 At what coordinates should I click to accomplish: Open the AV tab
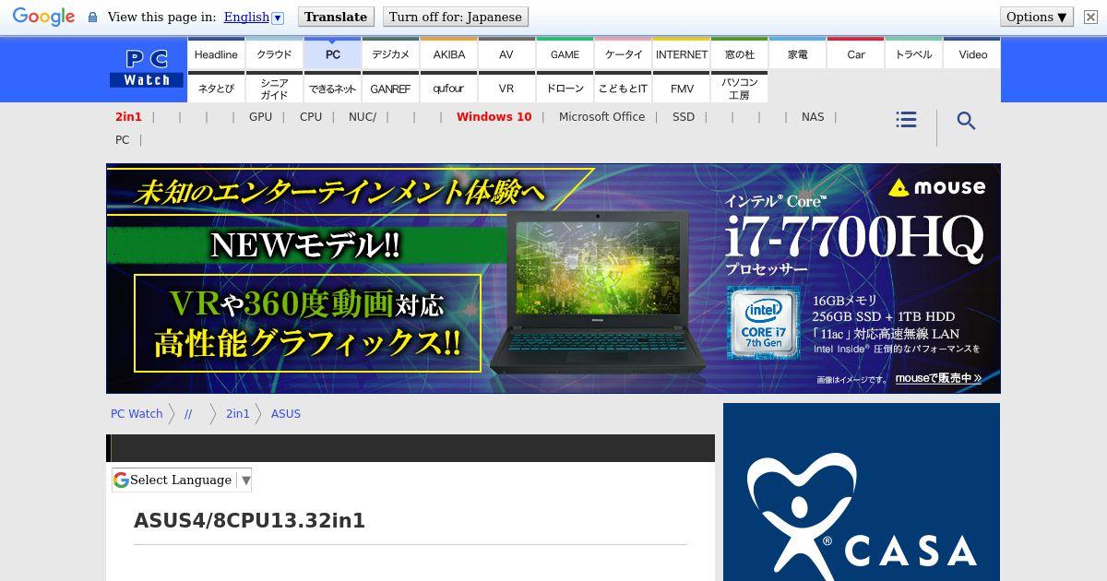[x=506, y=53]
